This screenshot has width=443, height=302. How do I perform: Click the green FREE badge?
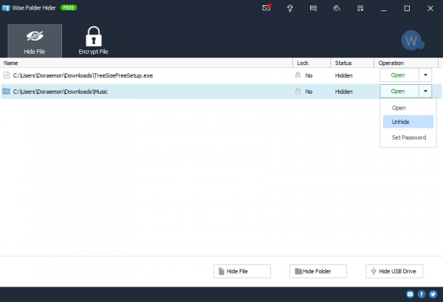[69, 7]
